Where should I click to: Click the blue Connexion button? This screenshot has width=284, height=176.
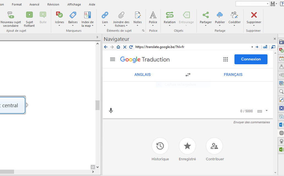click(x=251, y=59)
